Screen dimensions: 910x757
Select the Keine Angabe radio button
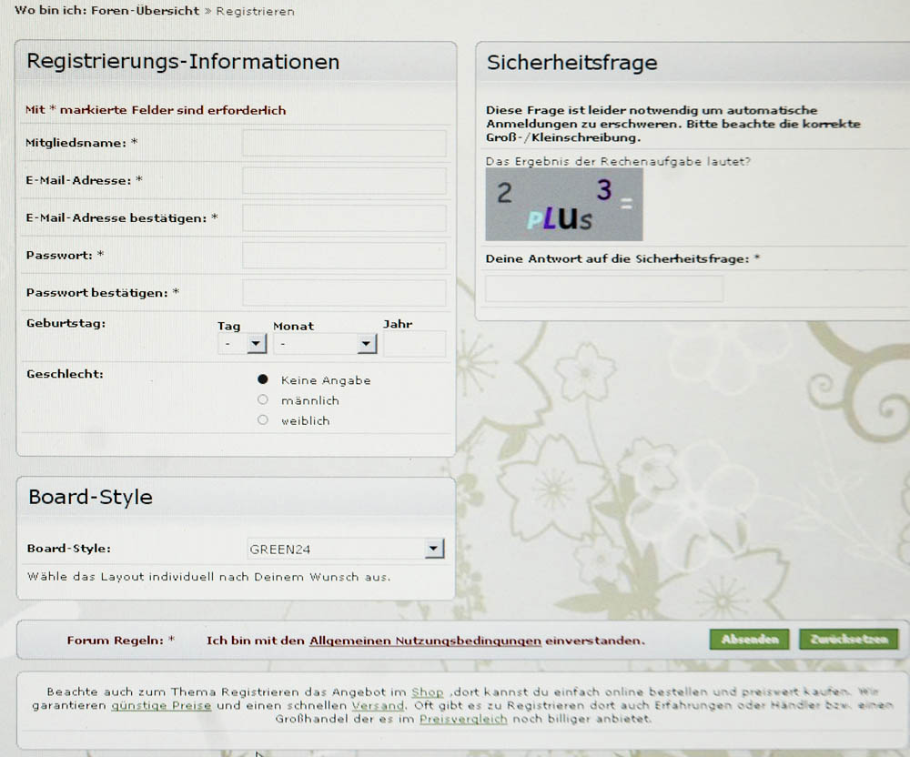coord(263,379)
